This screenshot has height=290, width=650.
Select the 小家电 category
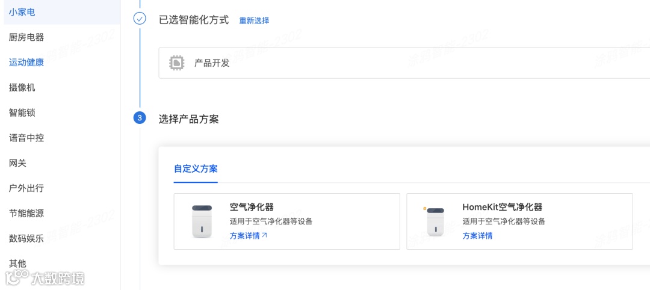pyautogui.click(x=22, y=12)
